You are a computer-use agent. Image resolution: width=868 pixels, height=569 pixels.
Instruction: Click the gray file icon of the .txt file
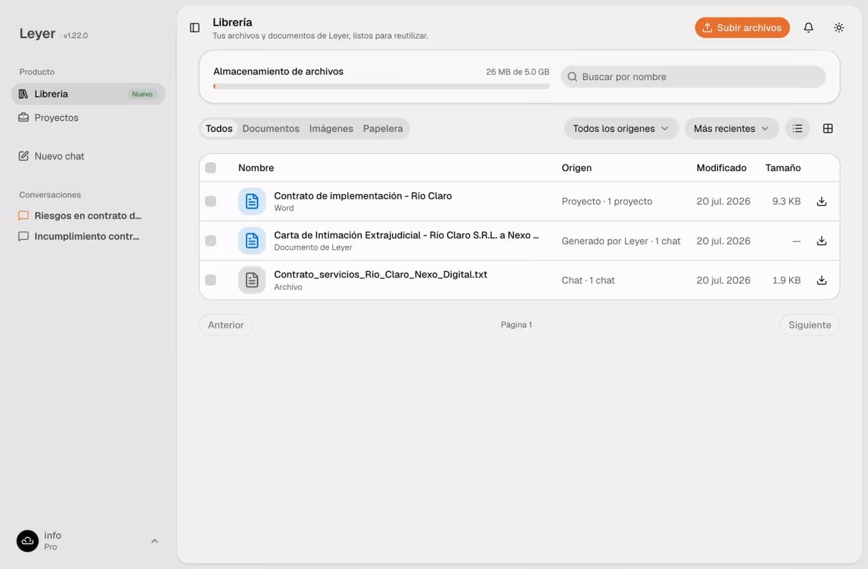(x=252, y=280)
